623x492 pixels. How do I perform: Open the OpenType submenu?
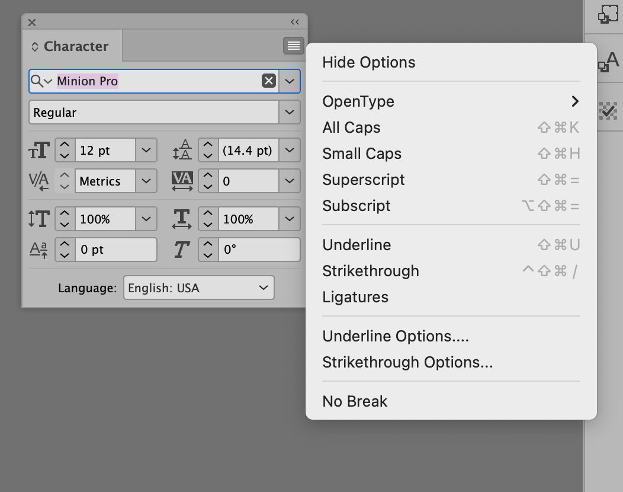(358, 101)
